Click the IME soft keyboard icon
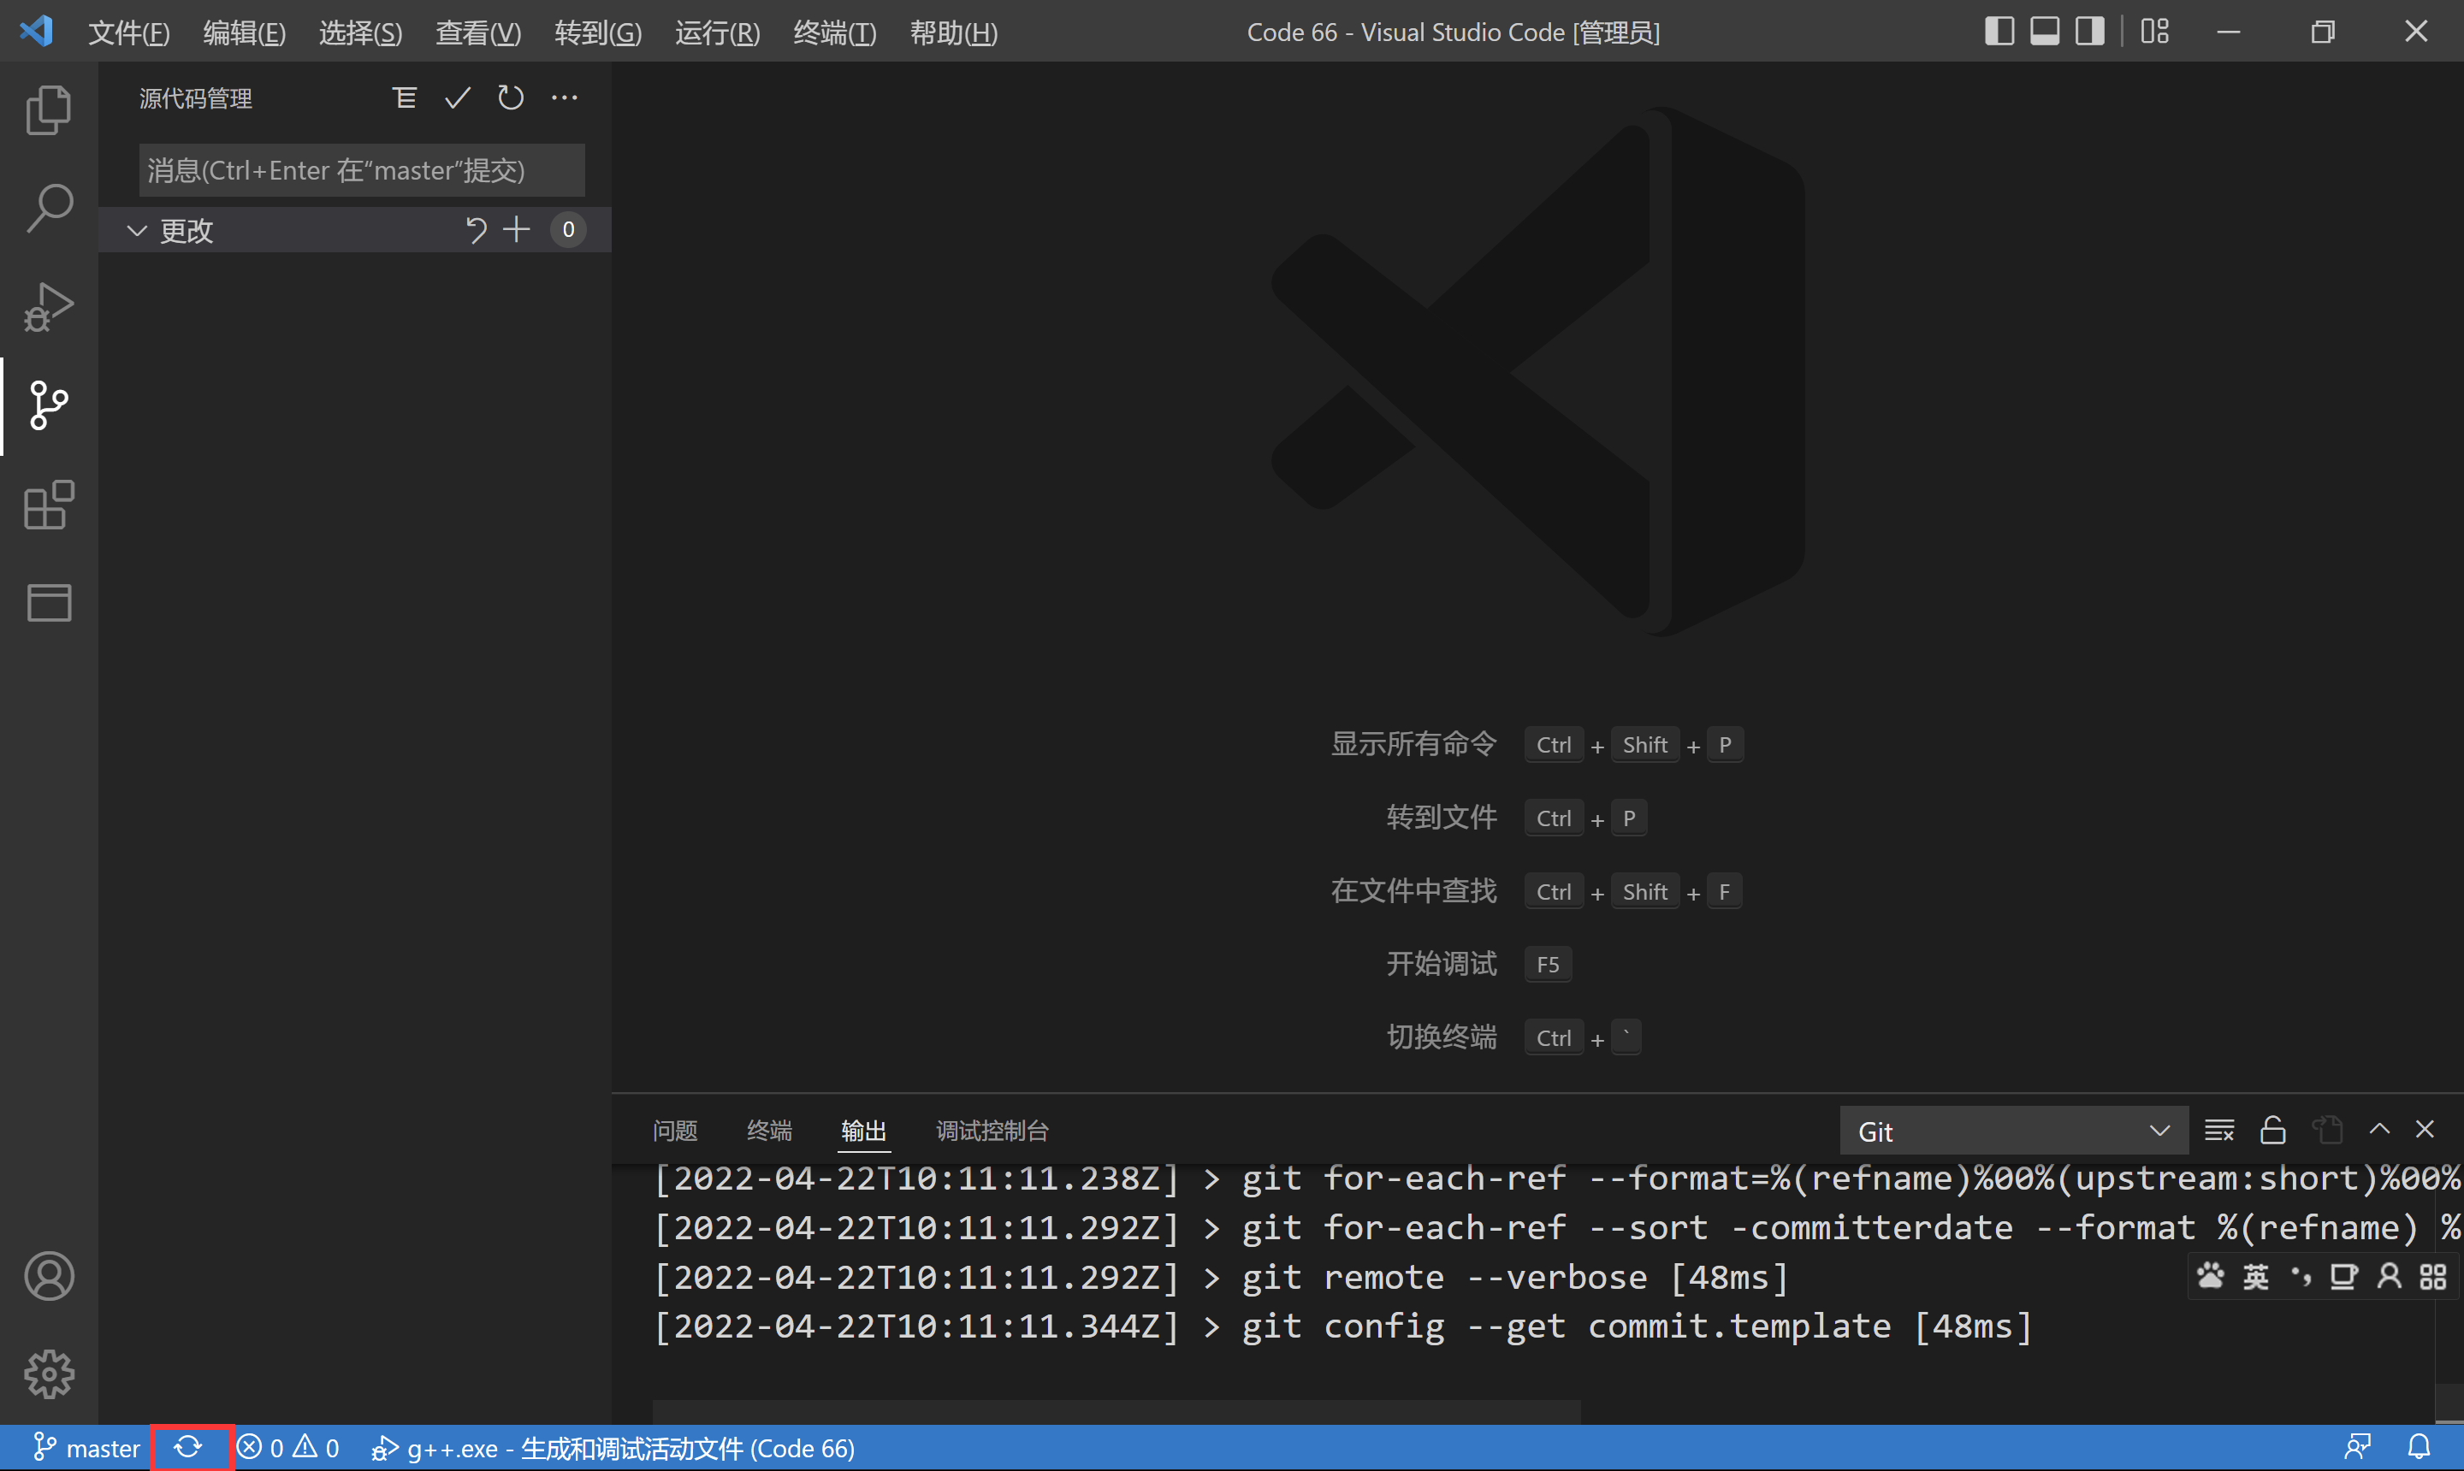The width and height of the screenshot is (2464, 1471). (x=2344, y=1277)
